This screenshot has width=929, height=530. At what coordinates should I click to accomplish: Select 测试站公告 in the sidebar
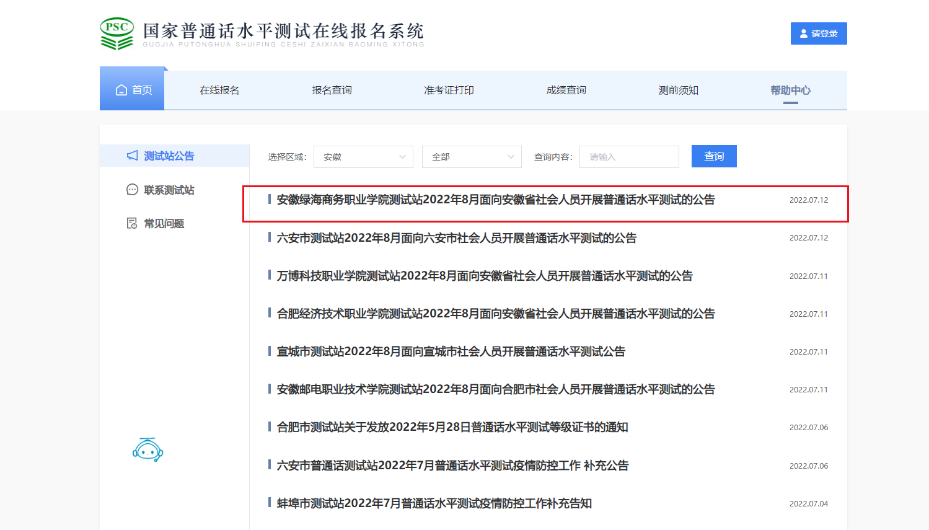click(x=174, y=156)
